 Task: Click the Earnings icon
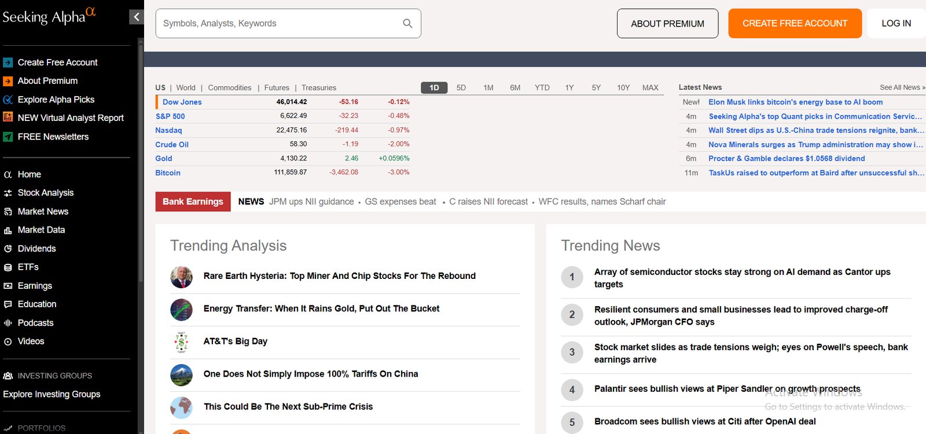(8, 286)
